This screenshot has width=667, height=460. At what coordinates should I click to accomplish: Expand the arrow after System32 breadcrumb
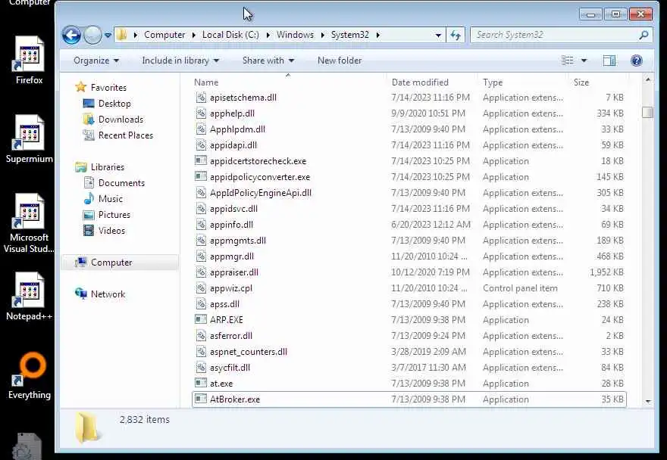(377, 36)
